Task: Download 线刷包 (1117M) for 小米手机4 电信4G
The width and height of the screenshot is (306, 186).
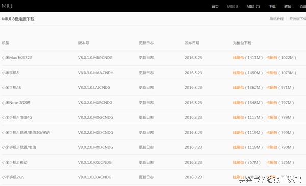Action: (238, 117)
